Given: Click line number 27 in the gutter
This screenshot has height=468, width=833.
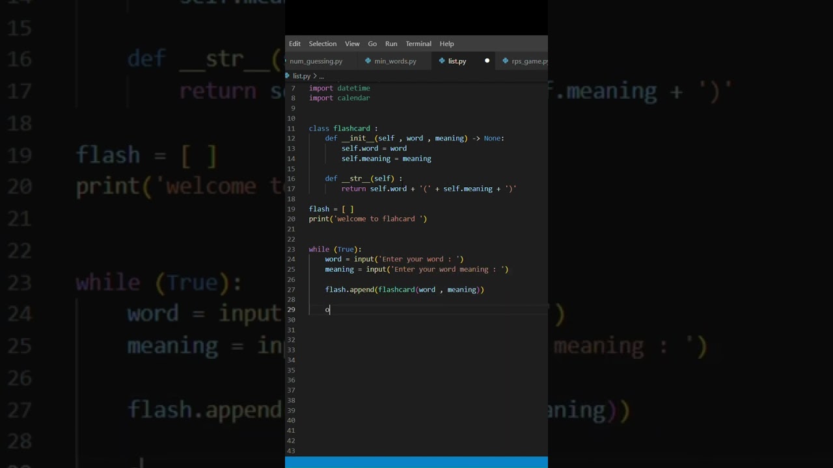Looking at the screenshot, I should pyautogui.click(x=292, y=290).
